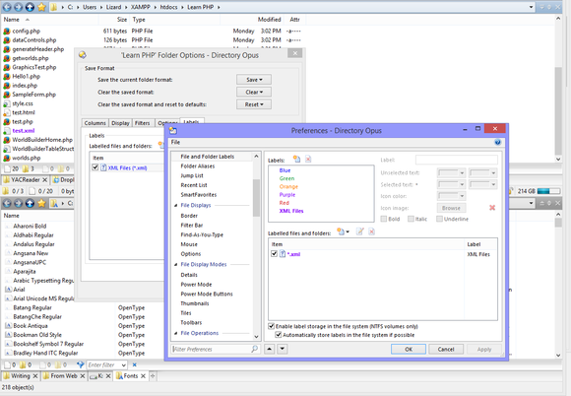The width and height of the screenshot is (571, 396).
Task: Switch to the Columns tab
Action: 95,123
